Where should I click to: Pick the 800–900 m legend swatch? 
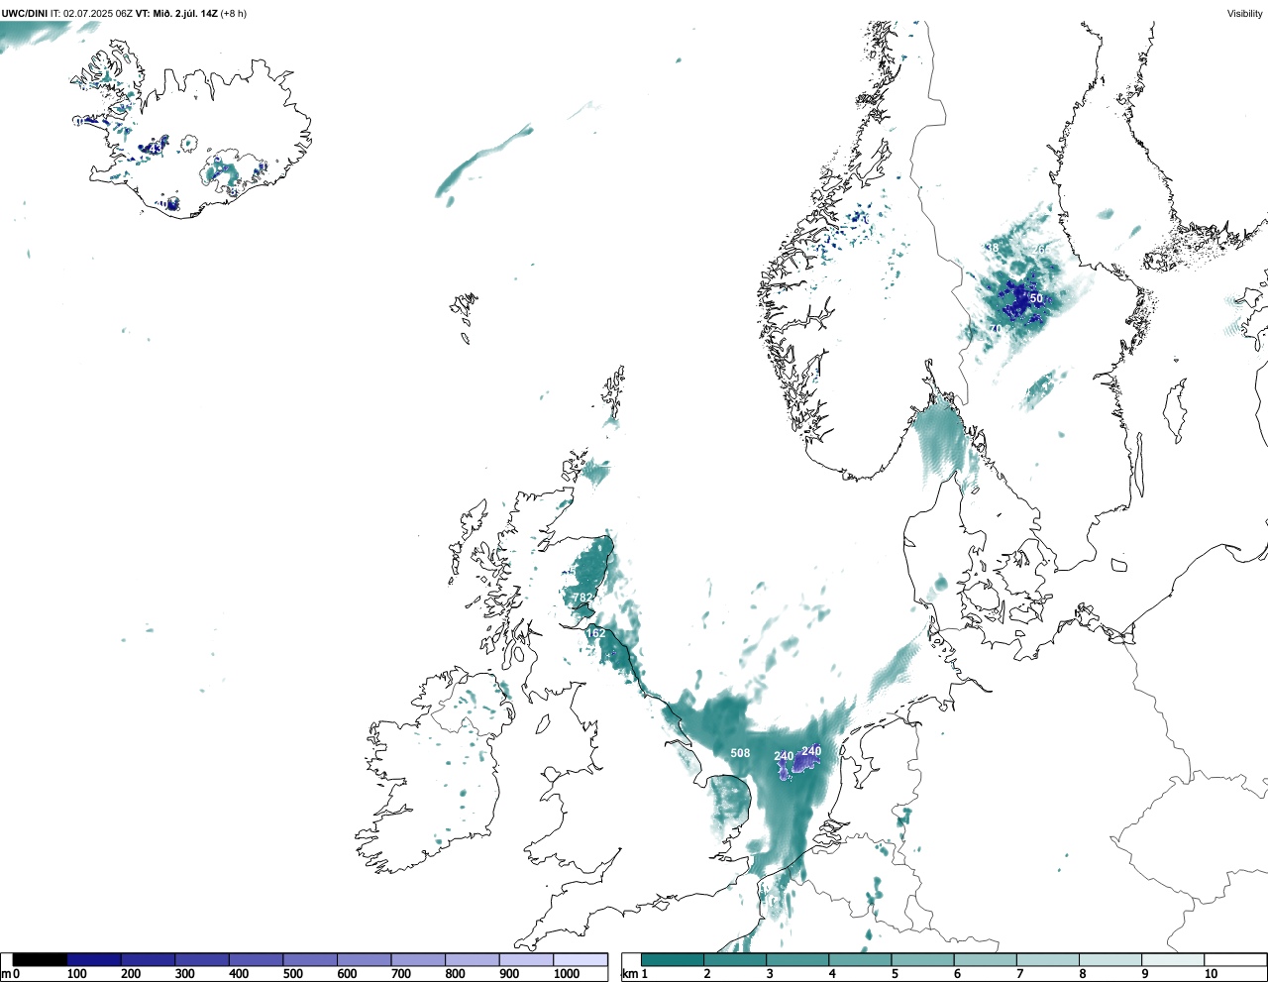(472, 959)
